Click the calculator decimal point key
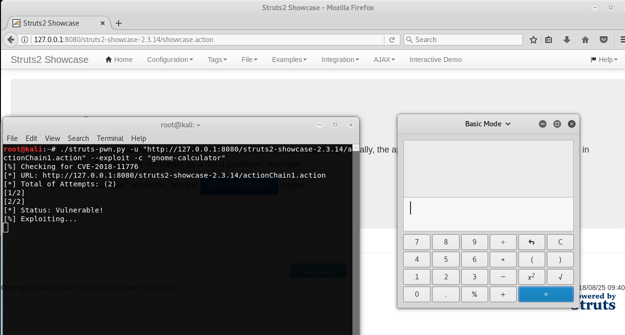Viewport: 625px width, 335px height. click(446, 294)
